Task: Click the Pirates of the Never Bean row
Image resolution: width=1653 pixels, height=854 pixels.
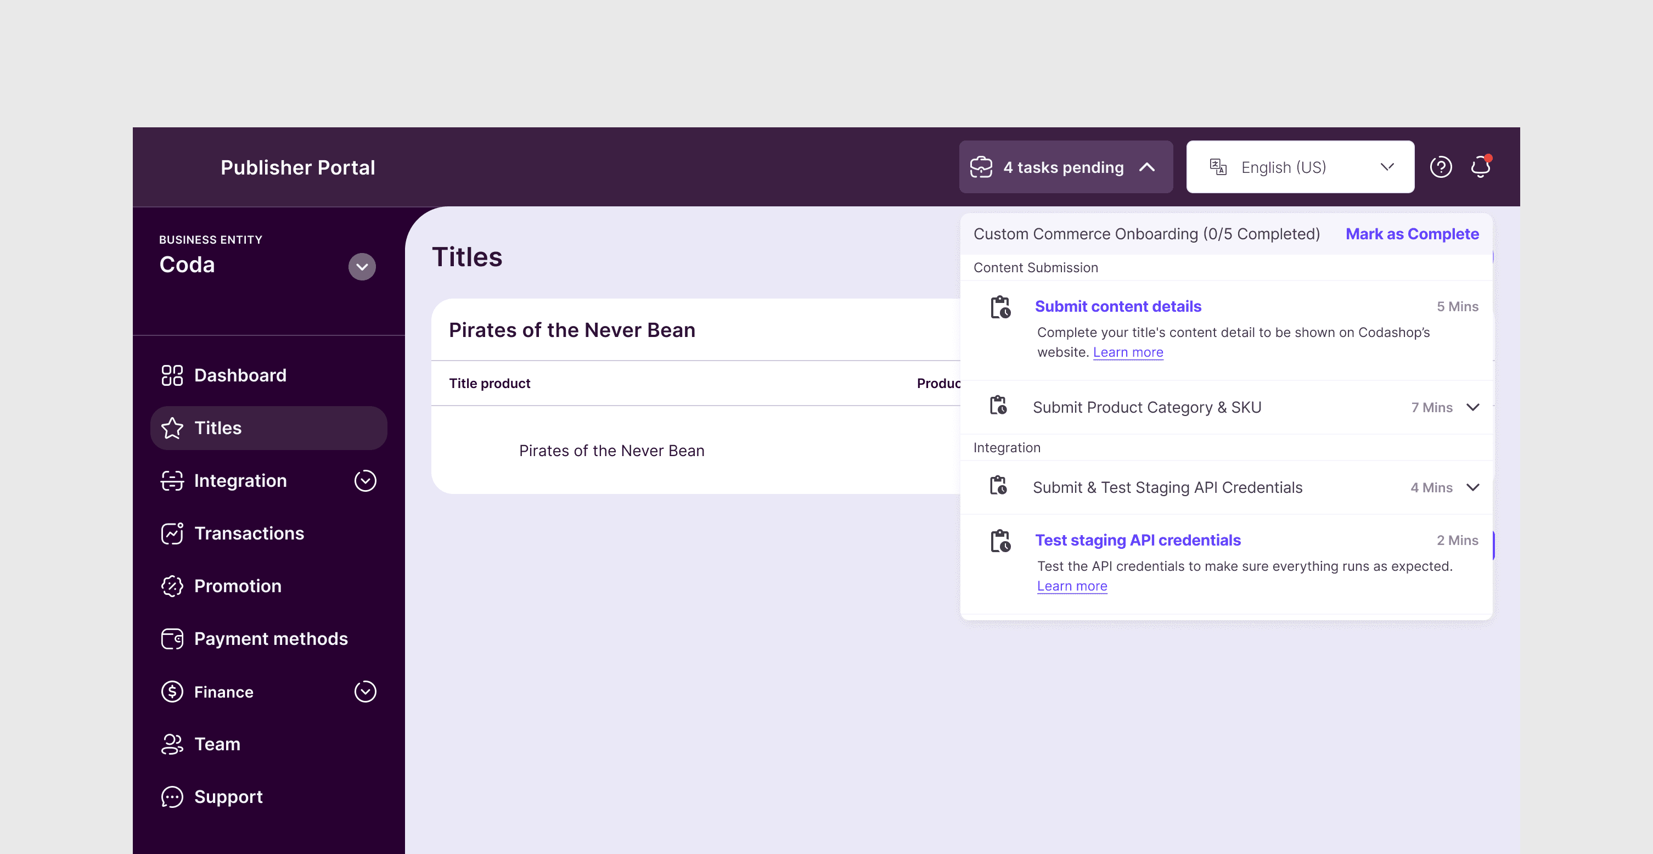Action: click(696, 451)
